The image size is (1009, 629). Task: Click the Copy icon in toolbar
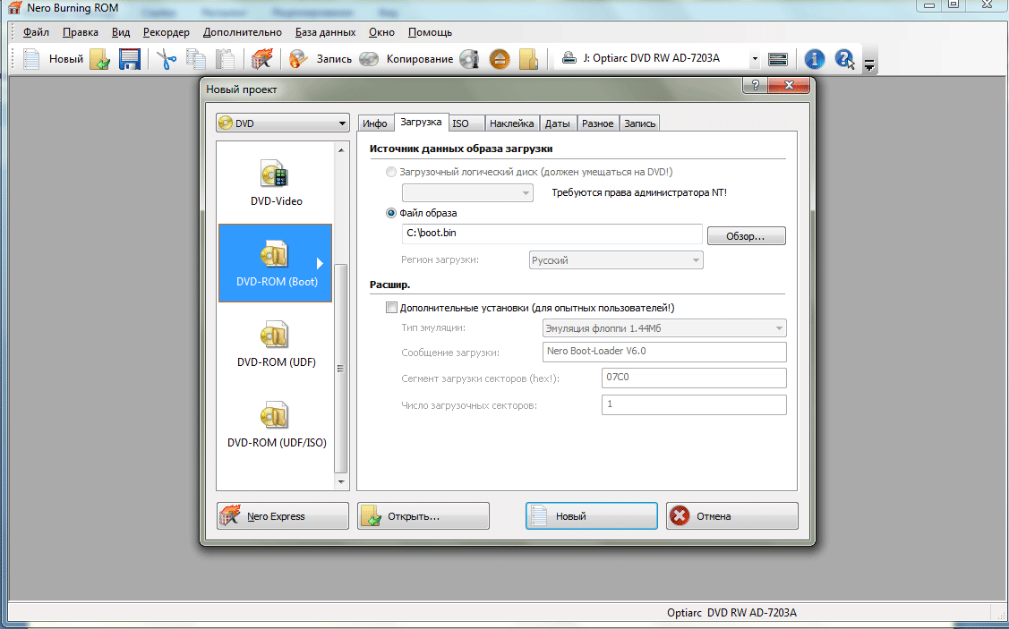(195, 59)
